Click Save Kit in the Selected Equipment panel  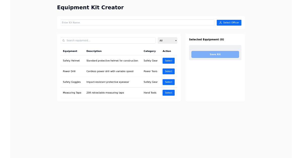[x=215, y=54]
